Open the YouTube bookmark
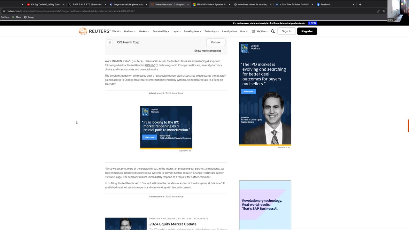This screenshot has height=230, width=409. 5,17
